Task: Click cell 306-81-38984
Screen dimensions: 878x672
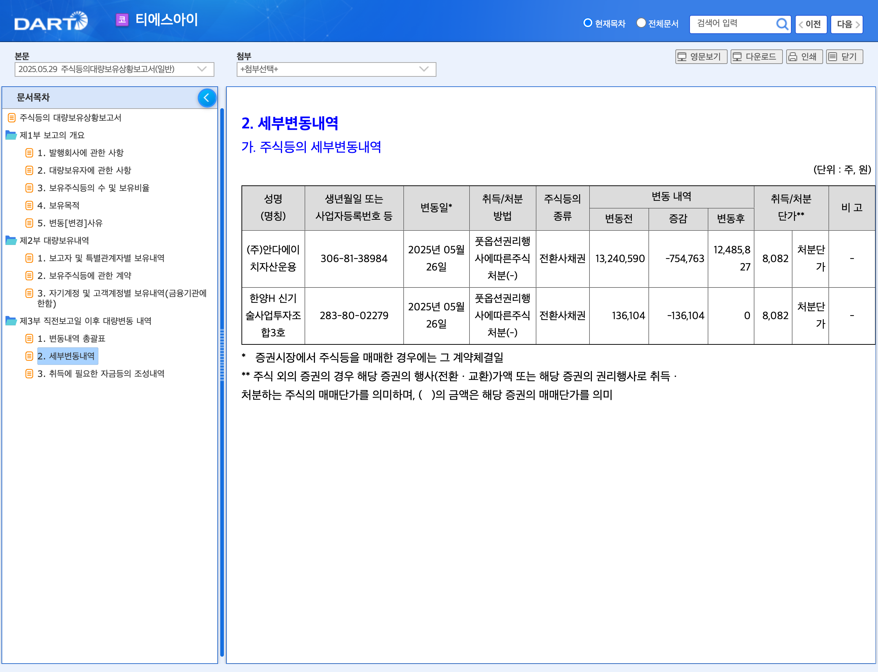Action: [x=354, y=258]
